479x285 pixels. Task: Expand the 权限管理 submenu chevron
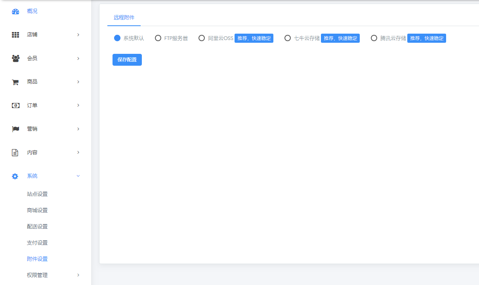coord(78,275)
